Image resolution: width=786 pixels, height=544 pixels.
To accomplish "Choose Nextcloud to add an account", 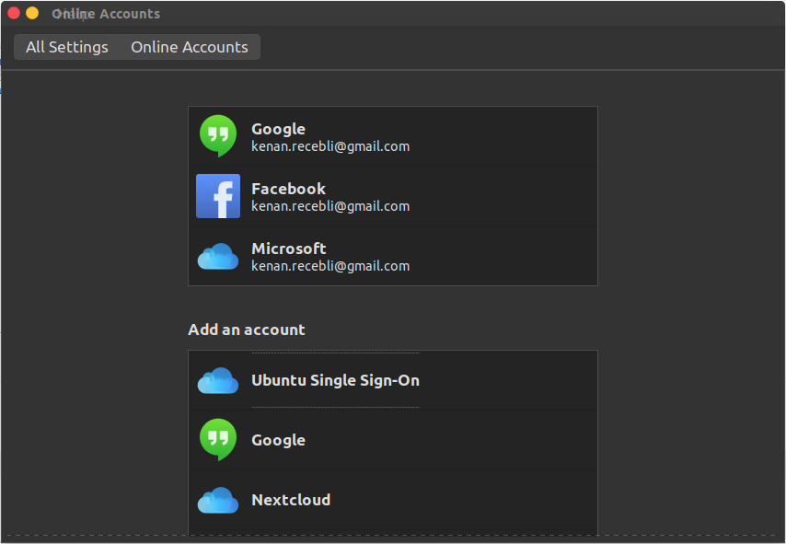I will pos(291,500).
